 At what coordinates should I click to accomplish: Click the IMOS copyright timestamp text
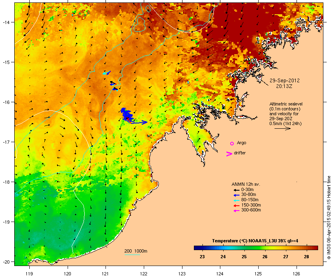[x=329, y=218]
